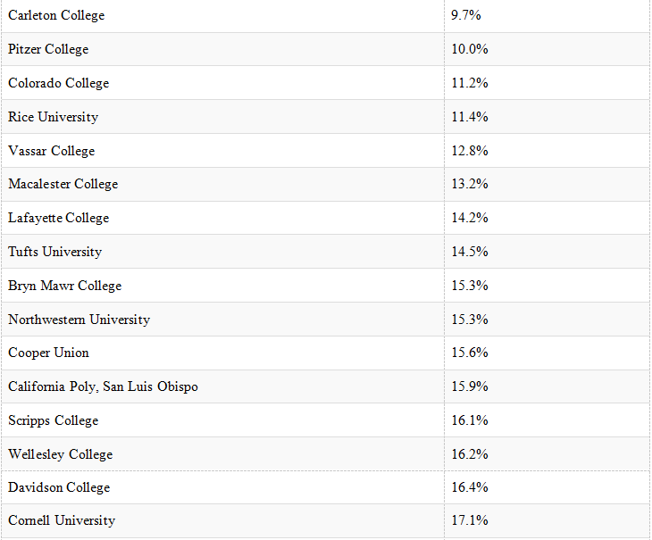Select California Poly, San Luis Obispo
Viewport: 652px width, 540px height.
tap(104, 386)
